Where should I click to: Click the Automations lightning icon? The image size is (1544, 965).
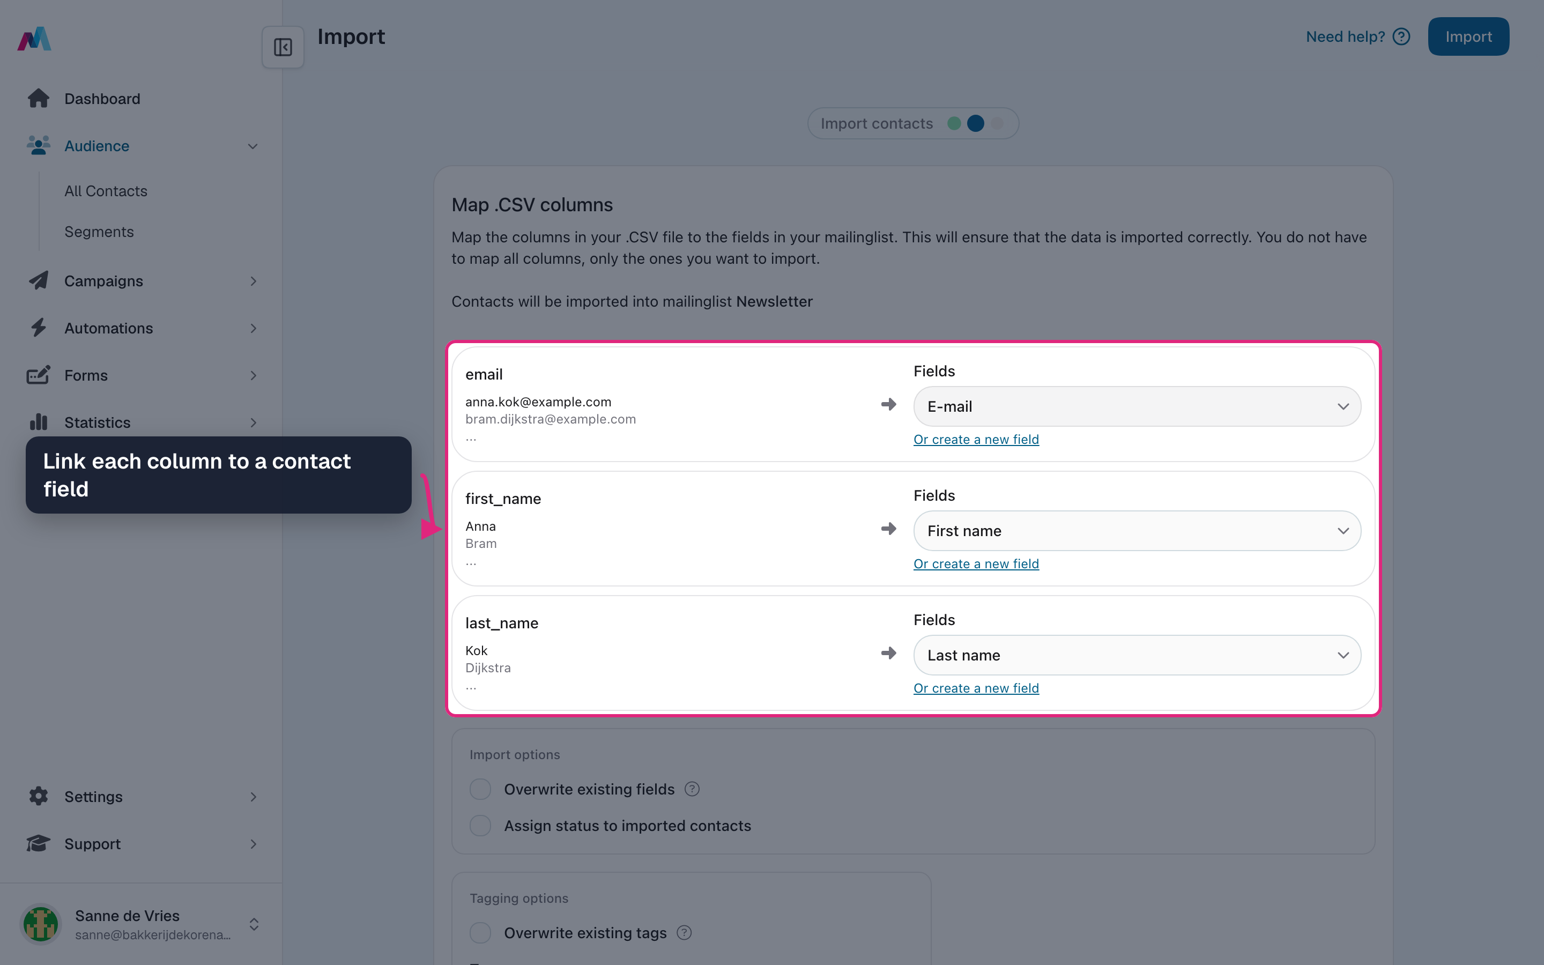[38, 328]
